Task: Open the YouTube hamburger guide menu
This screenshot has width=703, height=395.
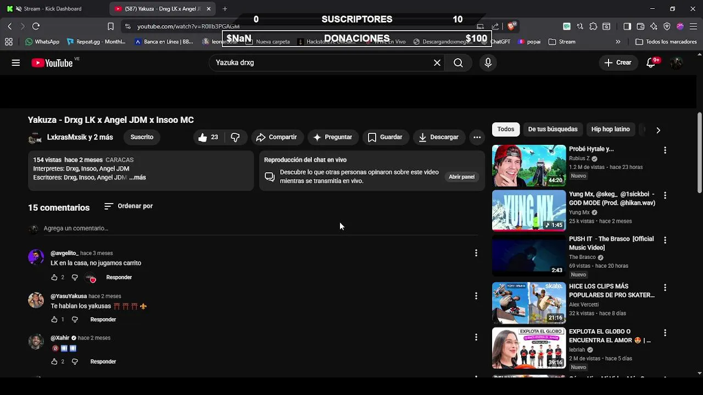Action: click(x=16, y=63)
